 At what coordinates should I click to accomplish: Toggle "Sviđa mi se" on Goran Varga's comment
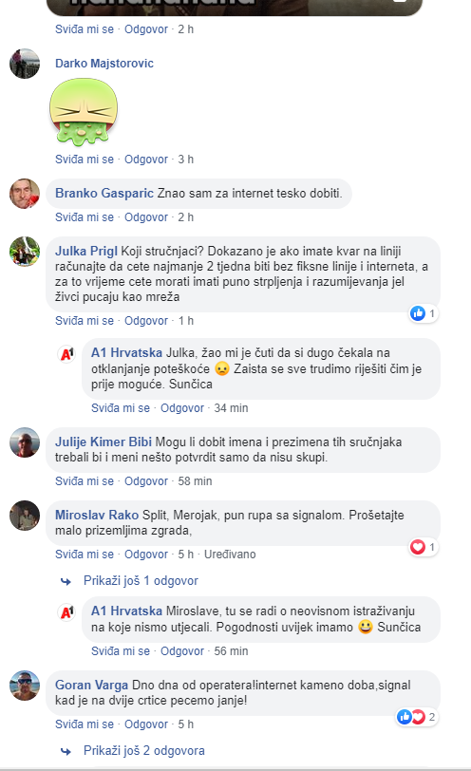click(x=85, y=724)
